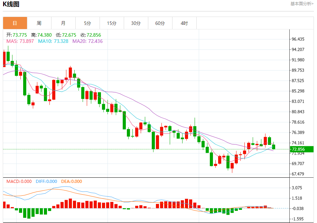
Task: Click the 80.843 price axis label
Action: click(x=298, y=112)
